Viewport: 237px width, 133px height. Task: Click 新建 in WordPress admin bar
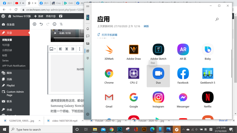pyautogui.click(x=39, y=16)
